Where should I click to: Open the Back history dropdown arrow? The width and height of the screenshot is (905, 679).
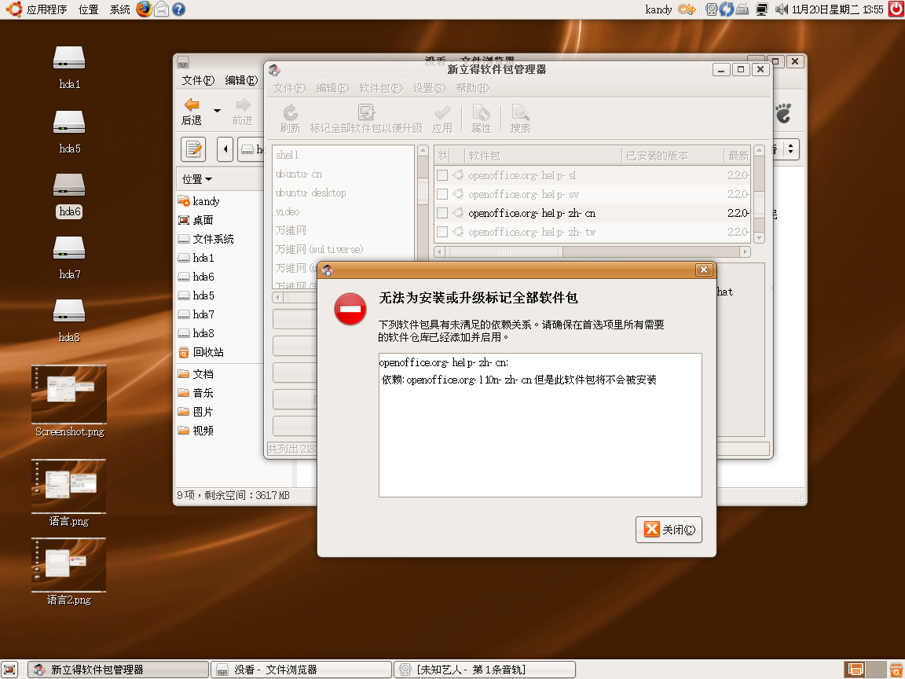click(x=217, y=110)
